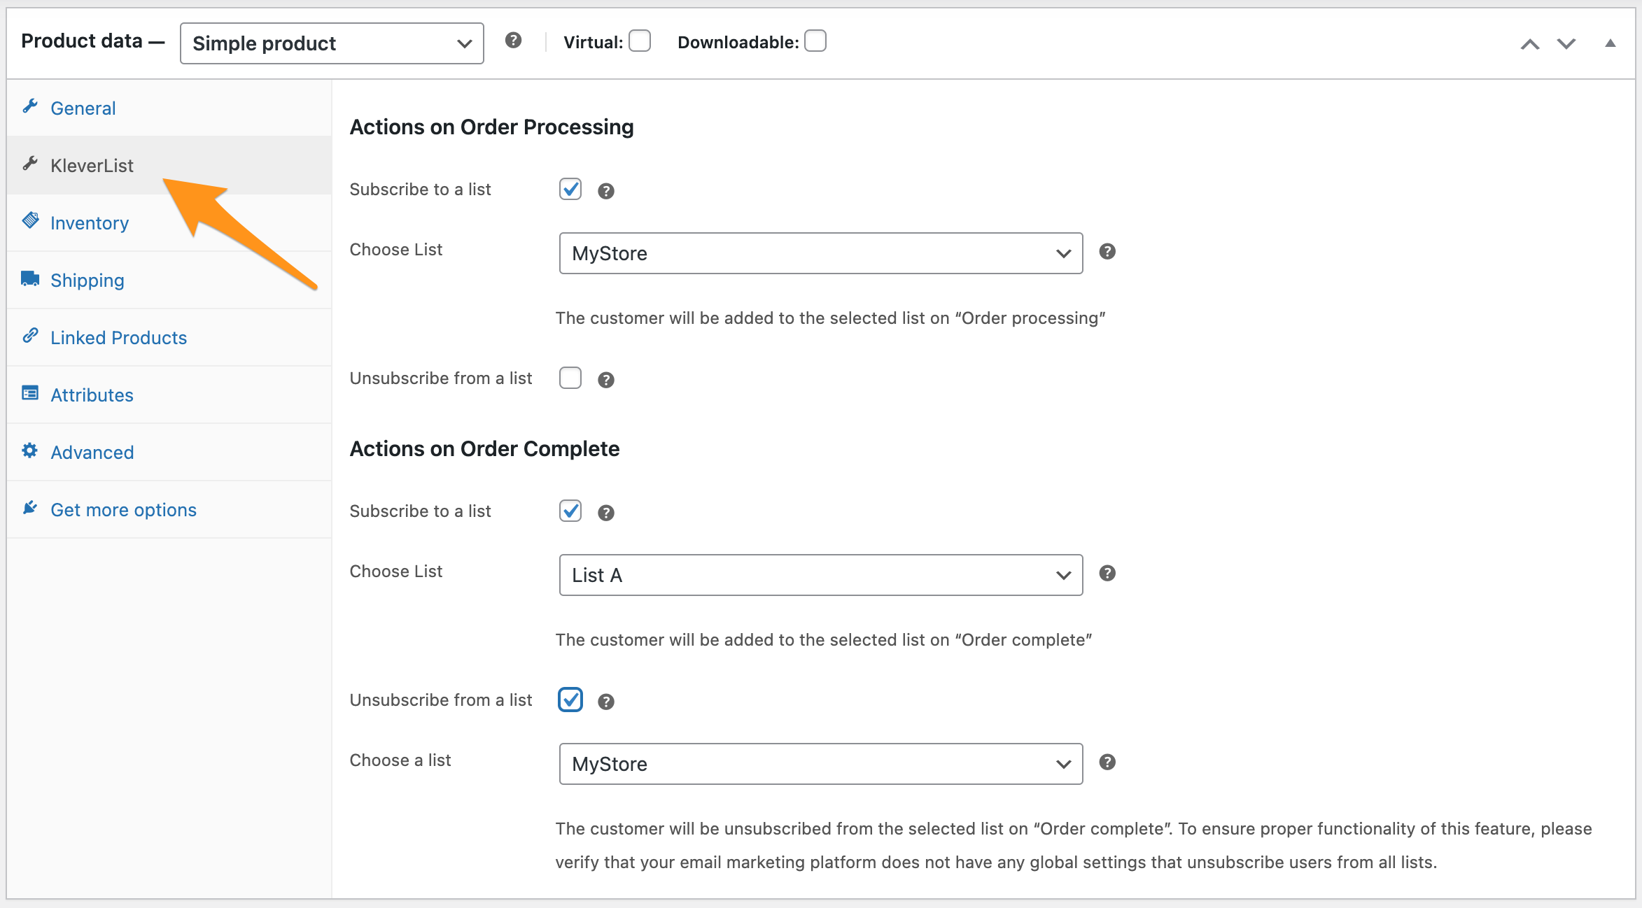Screen dimensions: 1642x908
Task: Uncheck Subscribe to a list under Order Processing
Action: 570,189
